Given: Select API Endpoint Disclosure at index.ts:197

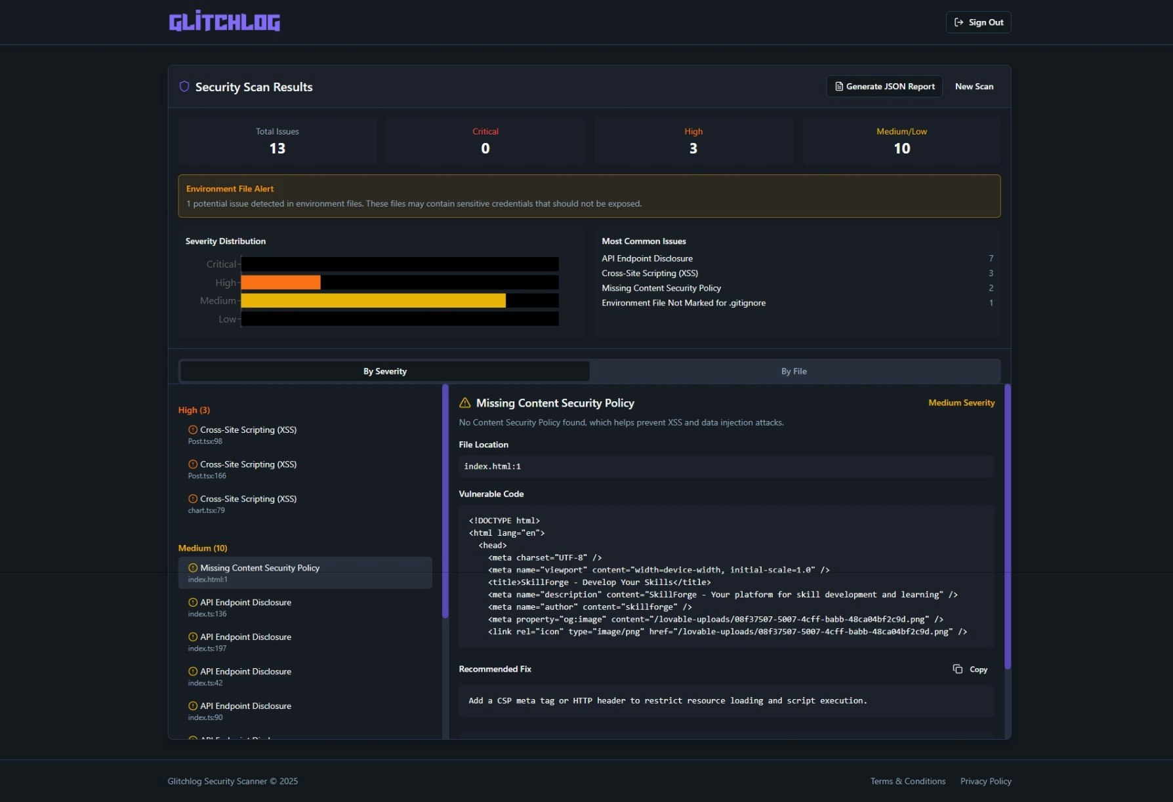Looking at the screenshot, I should pos(245,636).
